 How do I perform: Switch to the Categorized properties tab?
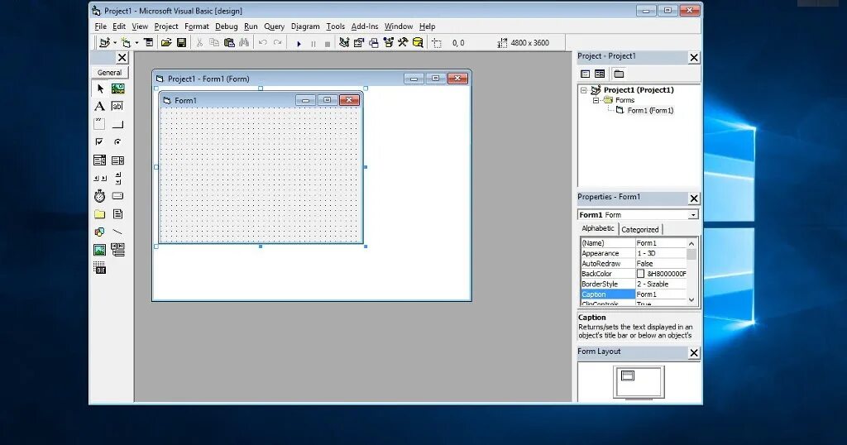(x=640, y=229)
